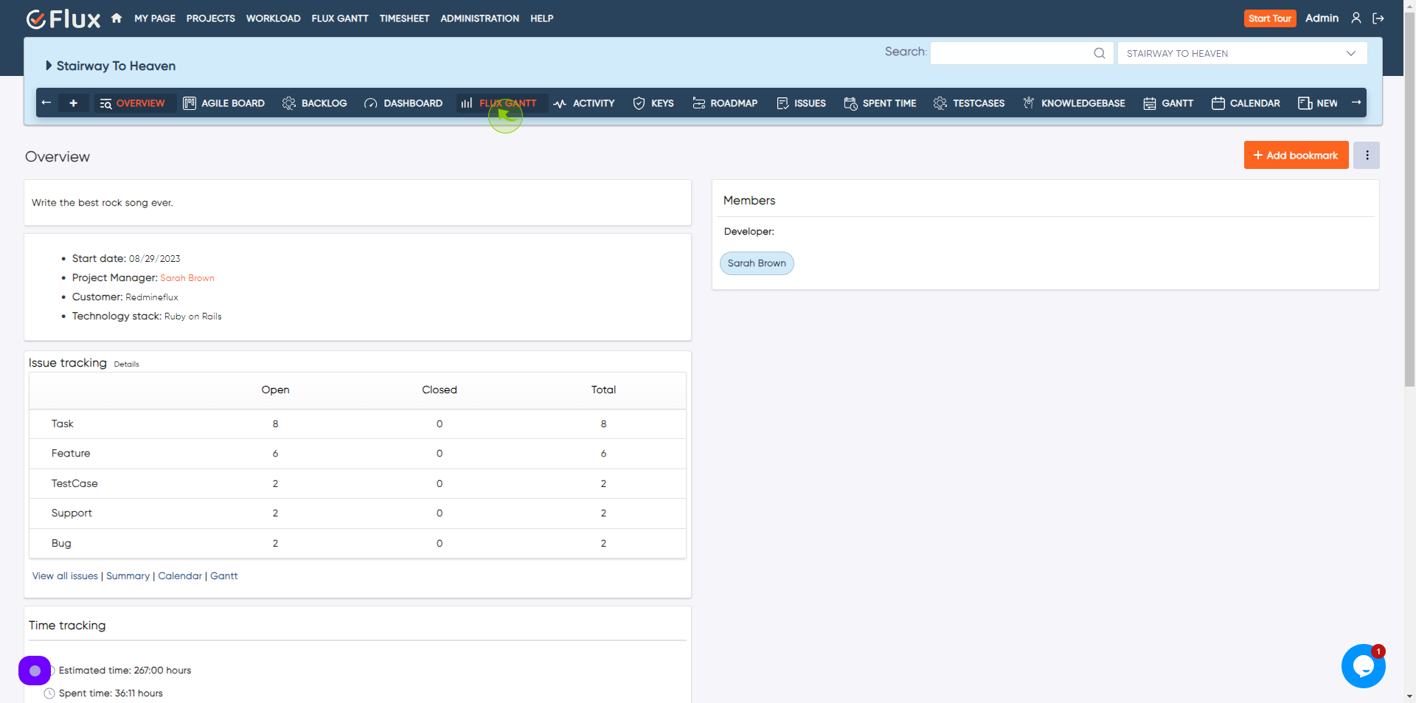This screenshot has height=703, width=1416.
Task: Open the New tab in the project menu
Action: [1318, 103]
